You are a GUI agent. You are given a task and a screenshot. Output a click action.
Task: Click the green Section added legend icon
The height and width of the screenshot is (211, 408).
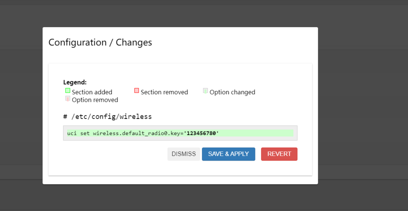tap(68, 91)
